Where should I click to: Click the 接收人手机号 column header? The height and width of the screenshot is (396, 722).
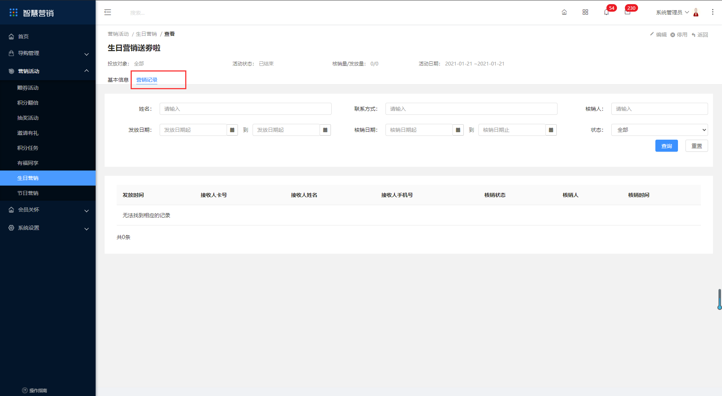[x=397, y=195]
